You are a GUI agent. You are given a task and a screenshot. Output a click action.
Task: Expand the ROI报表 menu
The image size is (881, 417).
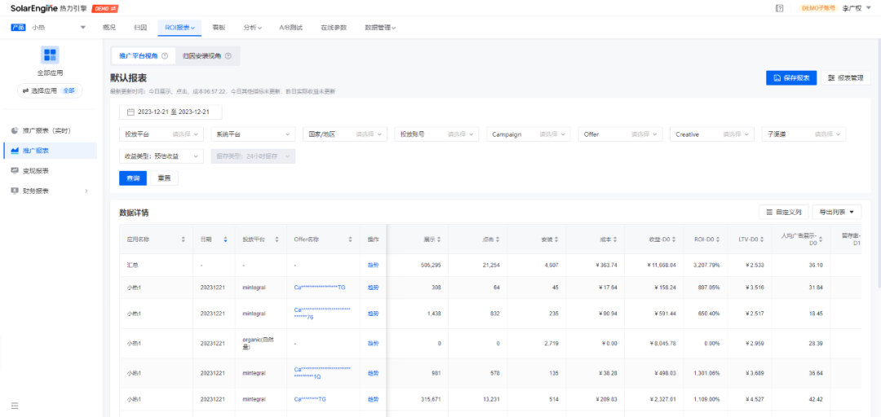coord(179,28)
